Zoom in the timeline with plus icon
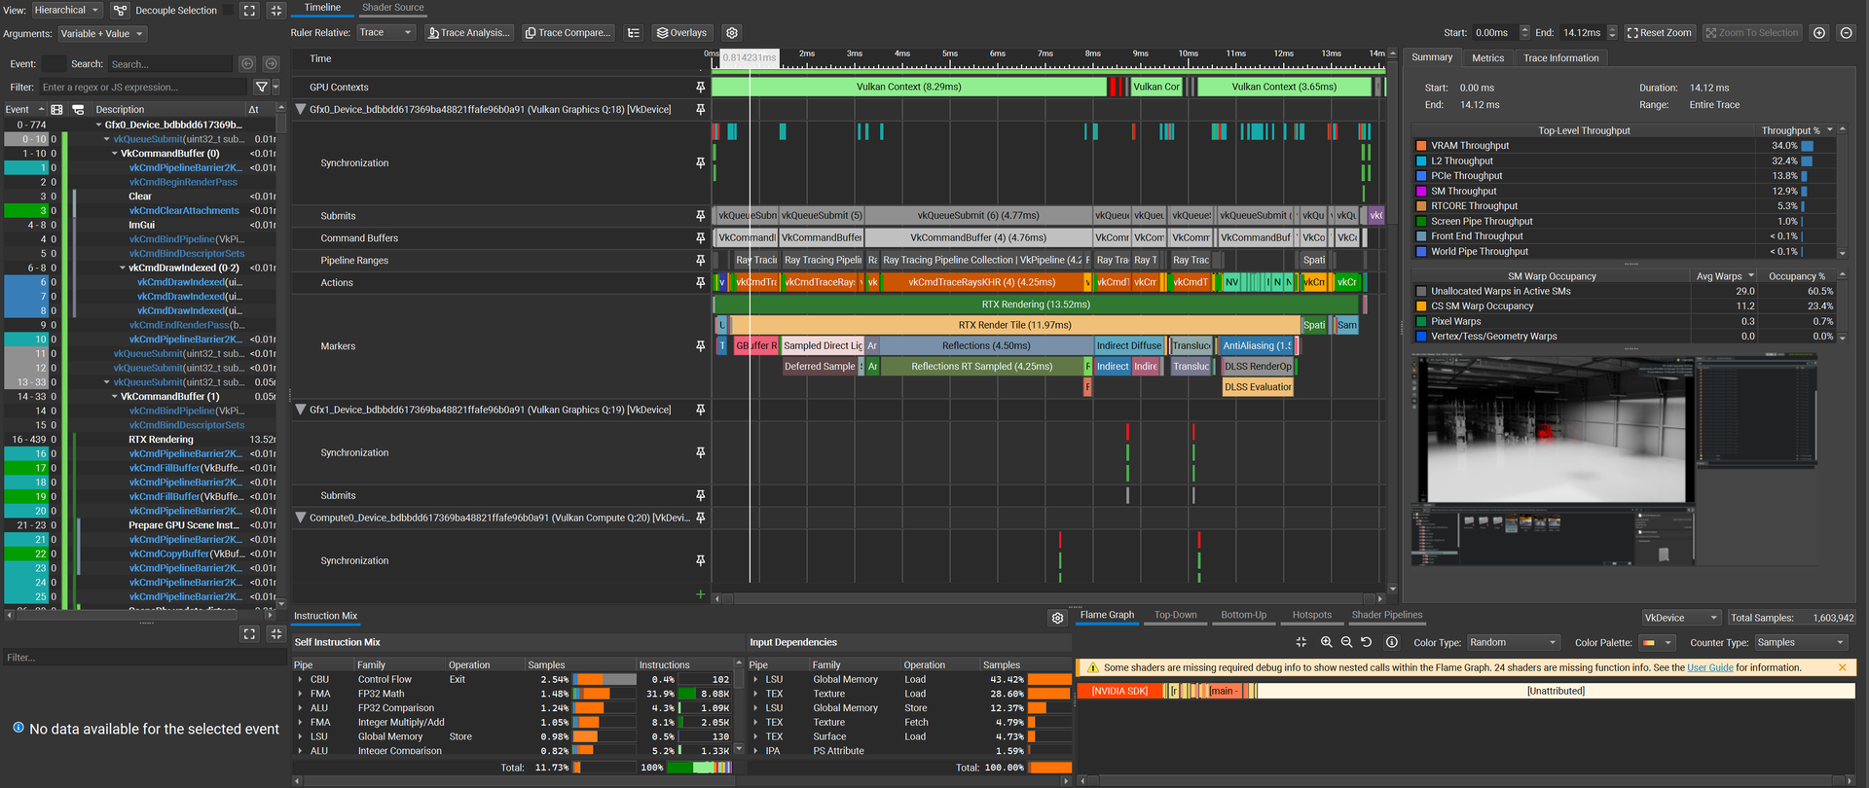Image resolution: width=1869 pixels, height=788 pixels. [1818, 33]
